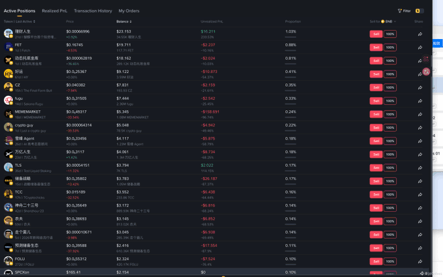Open the floating grid apps icon
The image size is (443, 277).
click(x=426, y=59)
